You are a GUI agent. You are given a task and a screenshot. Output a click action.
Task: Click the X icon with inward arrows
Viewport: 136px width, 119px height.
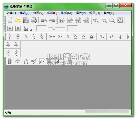pos(8,53)
